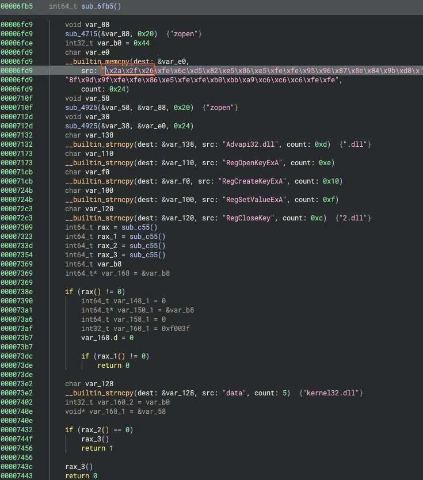Open sub_c55() assigned to rax_1
The height and width of the screenshot is (480, 423).
[147, 237]
